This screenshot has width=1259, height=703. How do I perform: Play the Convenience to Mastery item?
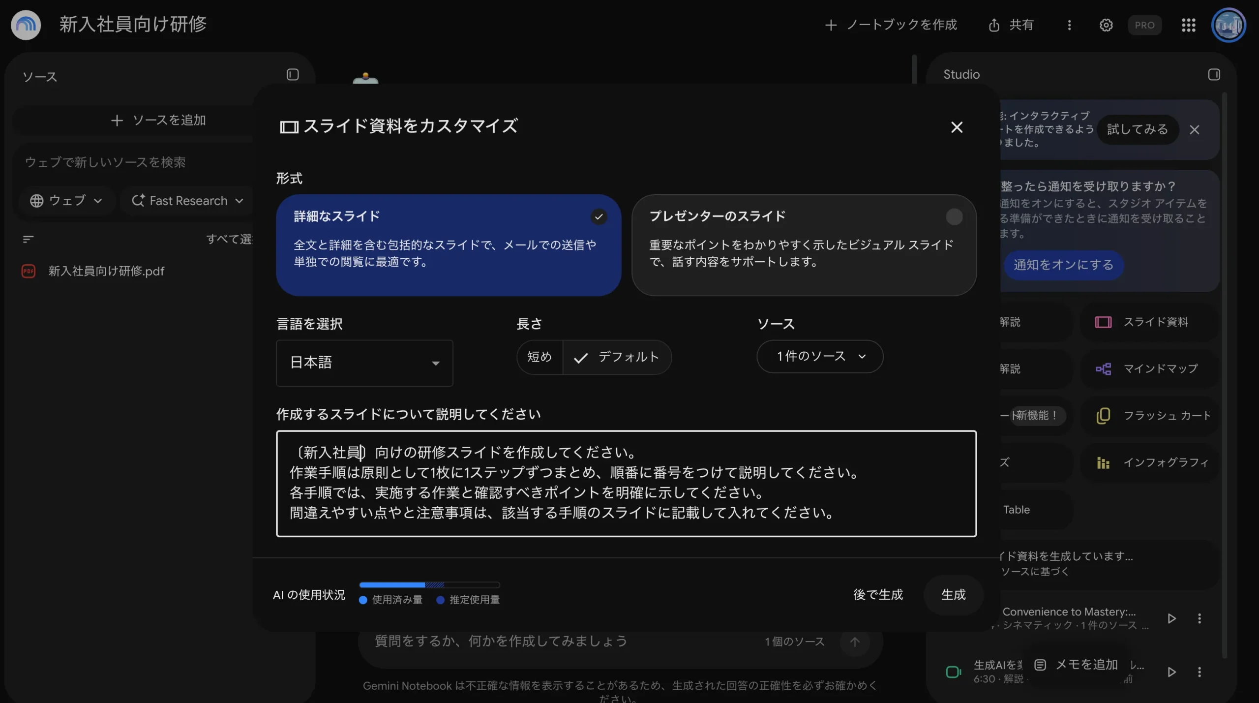click(x=1171, y=618)
